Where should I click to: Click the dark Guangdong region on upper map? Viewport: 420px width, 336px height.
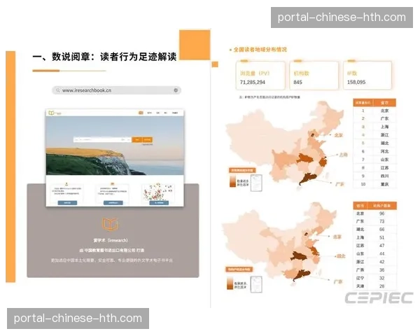(x=307, y=178)
